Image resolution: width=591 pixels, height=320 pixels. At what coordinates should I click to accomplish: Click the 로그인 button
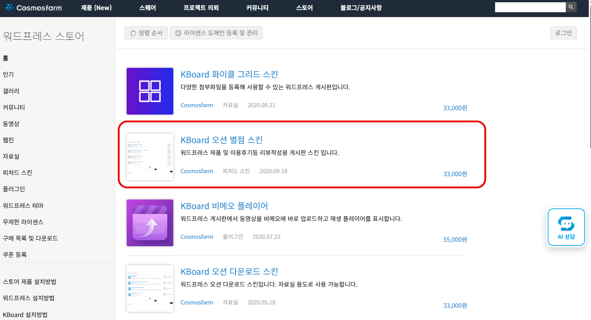tap(564, 33)
